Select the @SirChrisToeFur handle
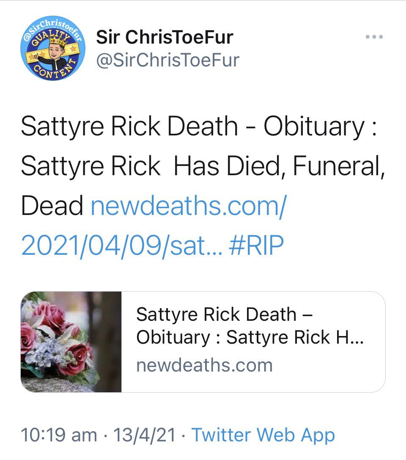Screen dimensions: 406x460 coord(167,60)
